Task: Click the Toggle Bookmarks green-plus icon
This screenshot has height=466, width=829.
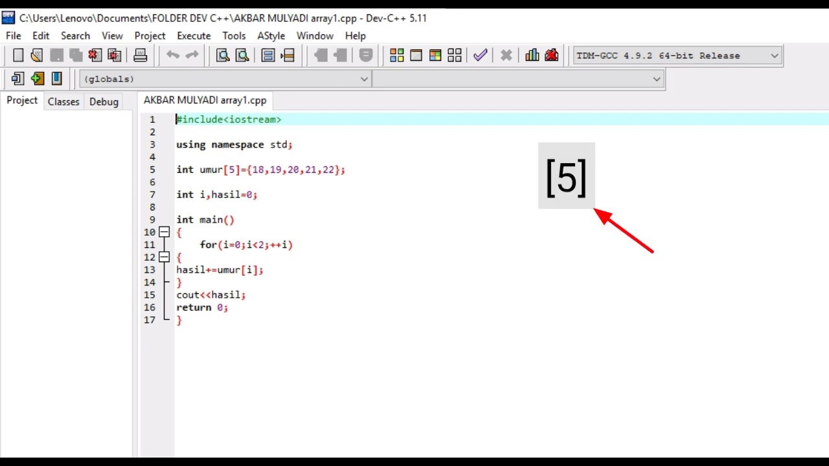Action: click(x=38, y=79)
